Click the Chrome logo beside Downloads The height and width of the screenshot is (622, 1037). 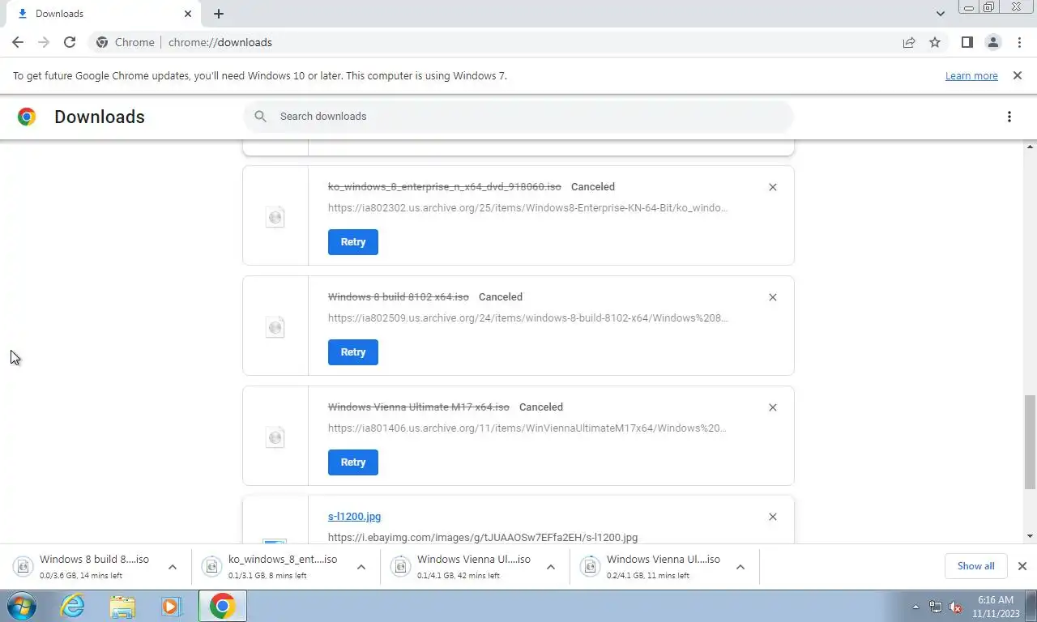click(27, 117)
